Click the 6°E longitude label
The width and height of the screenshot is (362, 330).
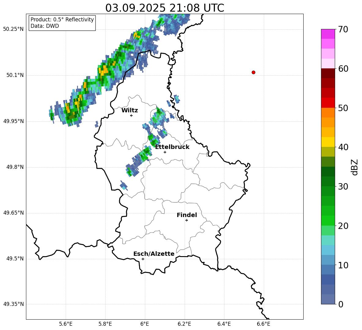click(x=145, y=324)
